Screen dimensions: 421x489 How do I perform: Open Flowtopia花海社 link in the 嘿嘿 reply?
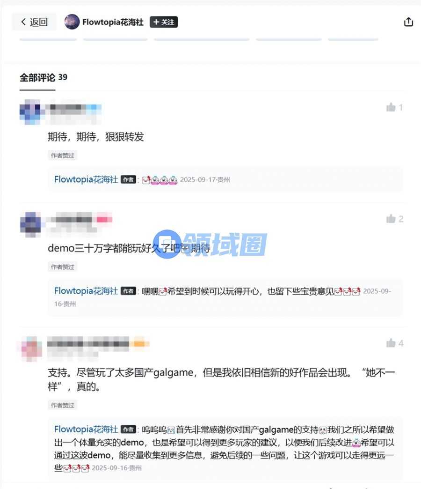click(x=86, y=291)
